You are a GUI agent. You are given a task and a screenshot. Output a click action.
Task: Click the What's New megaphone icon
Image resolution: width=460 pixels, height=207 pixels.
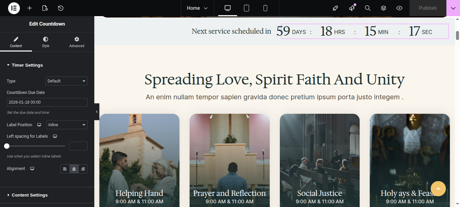tap(352, 8)
